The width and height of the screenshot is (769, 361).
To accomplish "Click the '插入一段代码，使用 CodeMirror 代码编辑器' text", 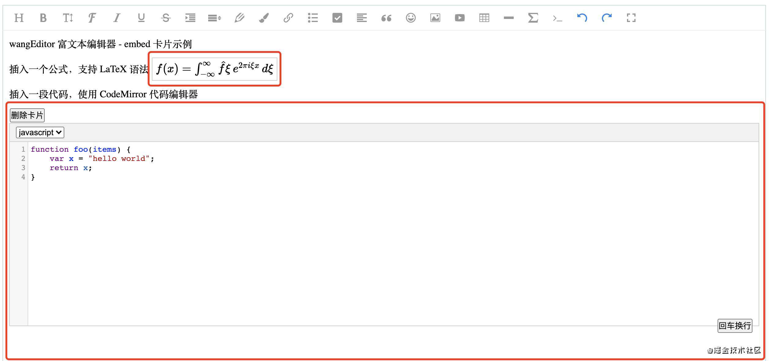I will 103,94.
